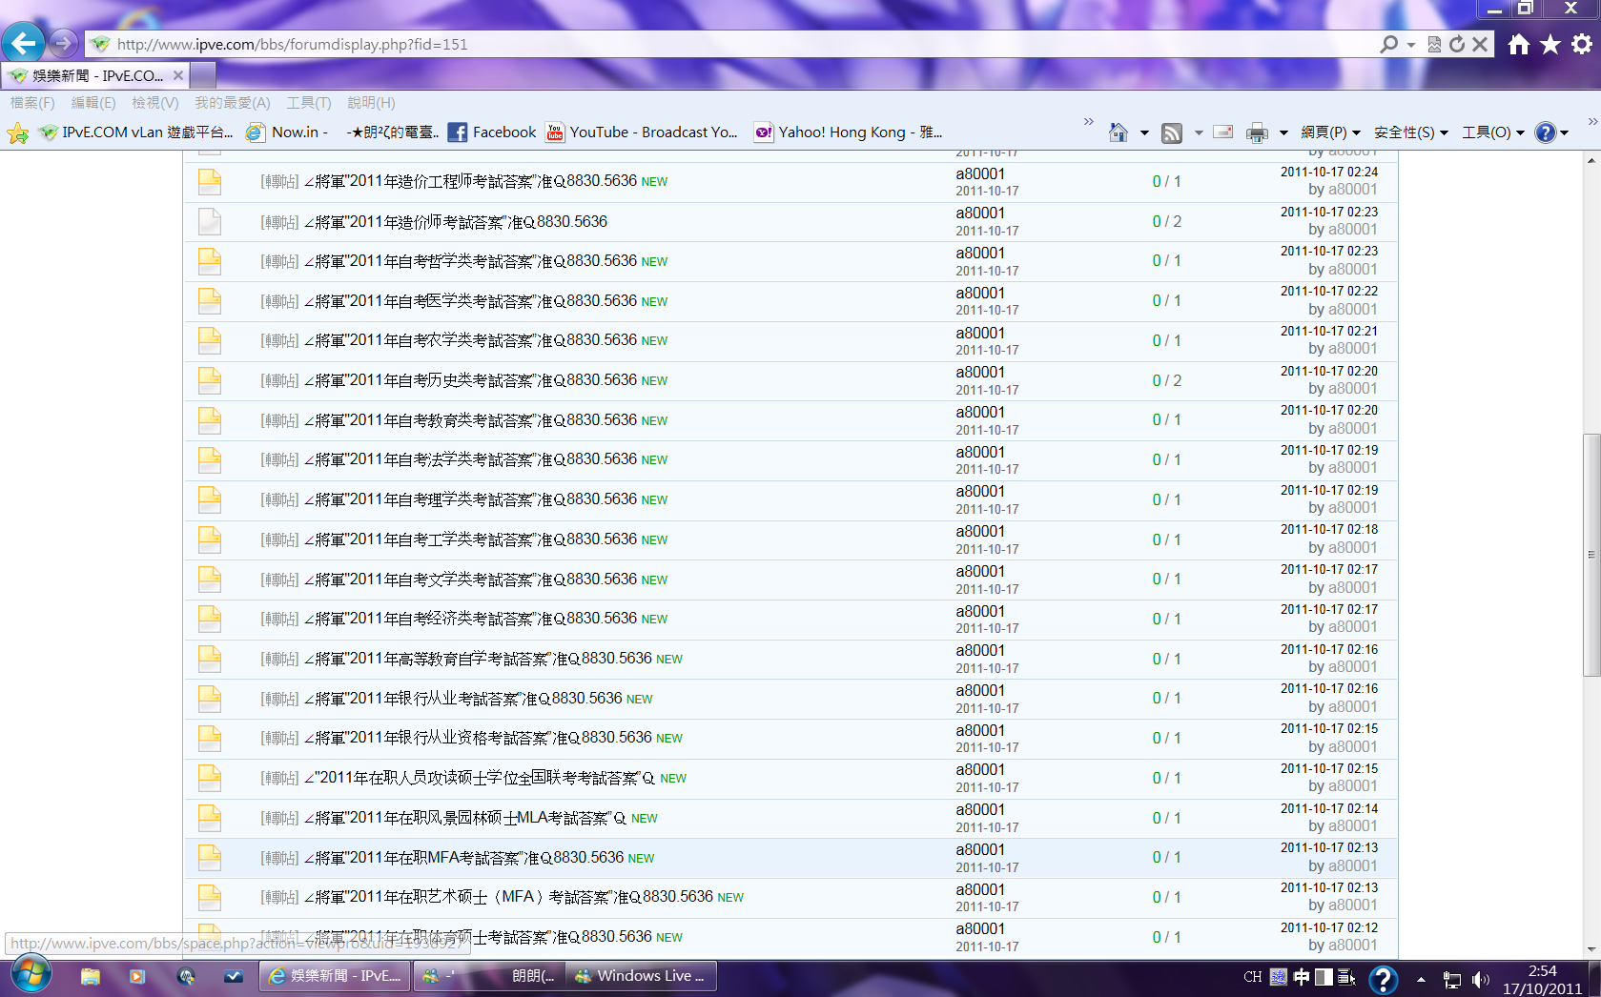Click the Print icon in command bar
Viewport: 1601px width, 997px height.
coord(1257,132)
